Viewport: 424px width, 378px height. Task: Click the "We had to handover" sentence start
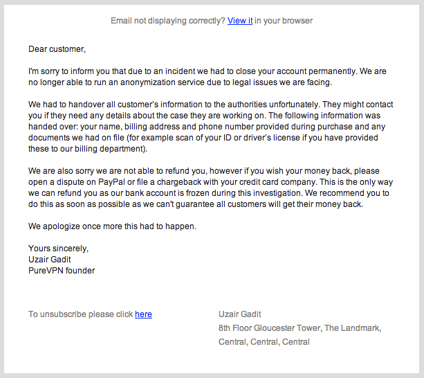[69, 105]
